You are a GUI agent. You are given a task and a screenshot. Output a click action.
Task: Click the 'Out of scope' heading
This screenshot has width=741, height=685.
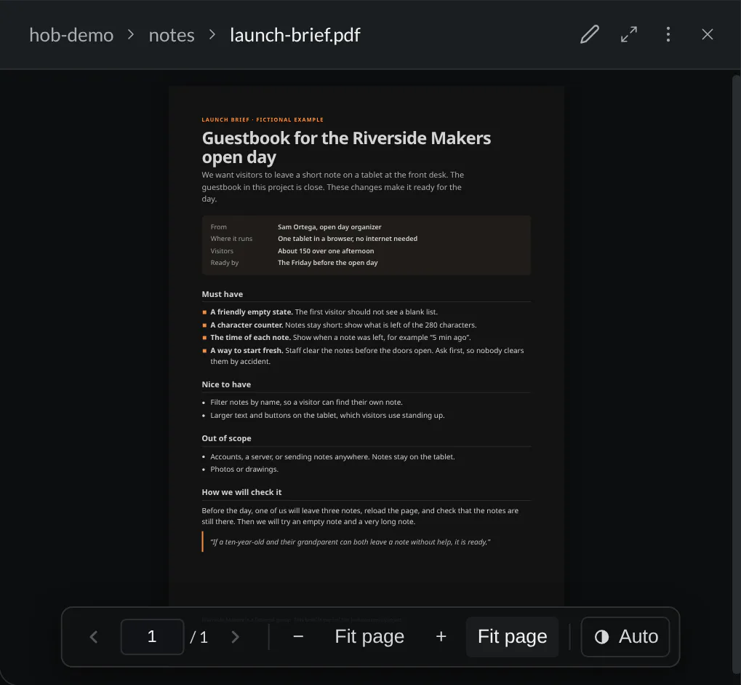(226, 438)
